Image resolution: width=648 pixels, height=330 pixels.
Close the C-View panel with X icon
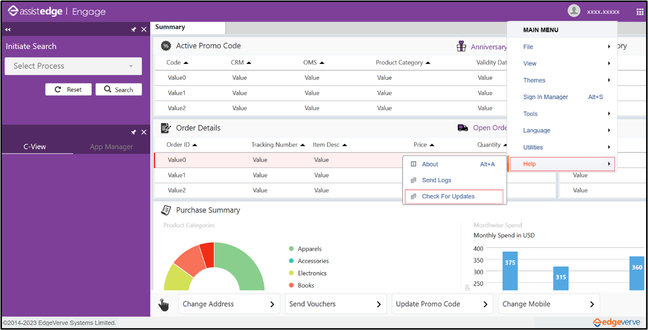(144, 132)
